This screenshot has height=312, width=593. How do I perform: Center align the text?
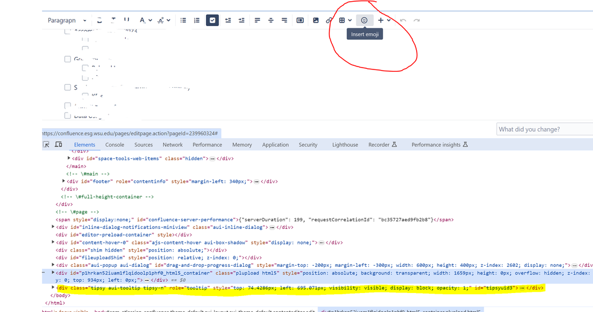271,20
